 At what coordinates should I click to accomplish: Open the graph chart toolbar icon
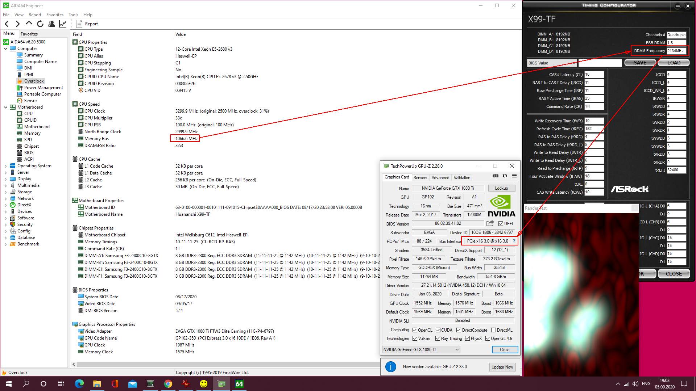tap(63, 24)
